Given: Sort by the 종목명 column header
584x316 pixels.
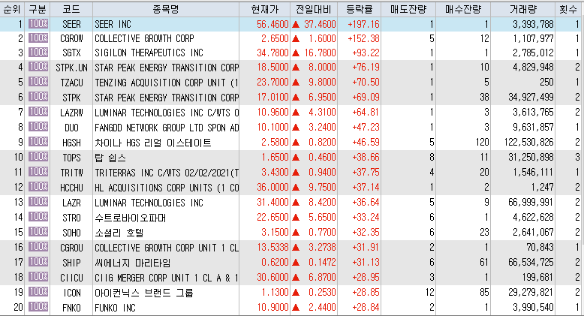Looking at the screenshot, I should point(166,9).
